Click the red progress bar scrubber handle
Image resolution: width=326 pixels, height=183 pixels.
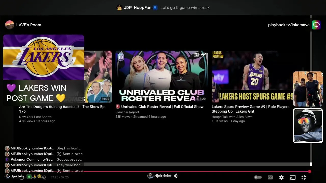pyautogui.click(x=309, y=172)
